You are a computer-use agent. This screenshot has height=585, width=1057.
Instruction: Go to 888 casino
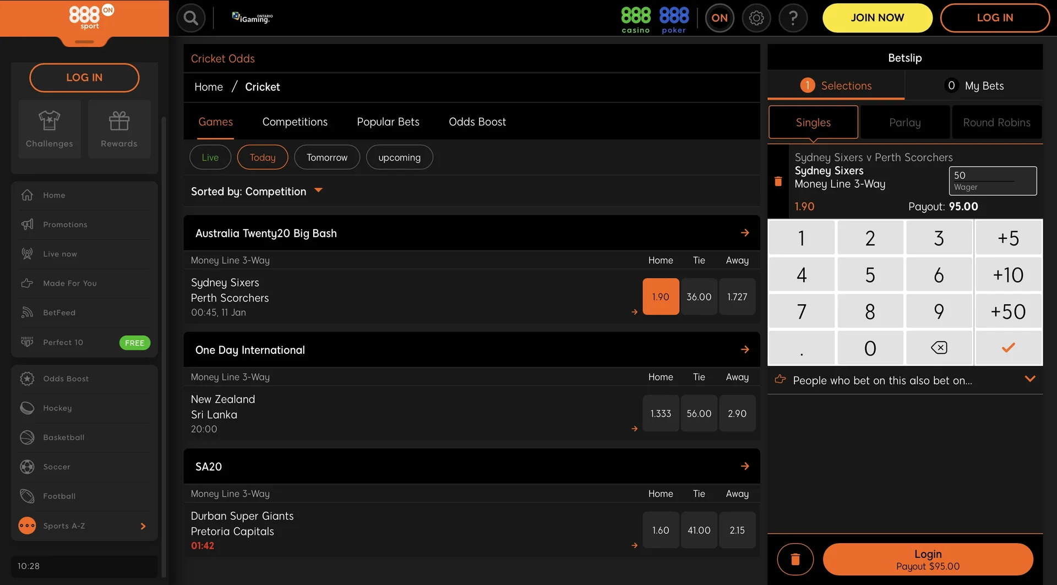636,20
